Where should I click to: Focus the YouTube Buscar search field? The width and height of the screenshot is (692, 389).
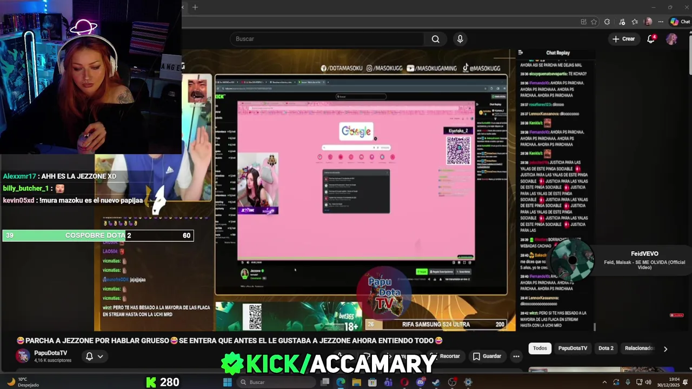coord(328,39)
